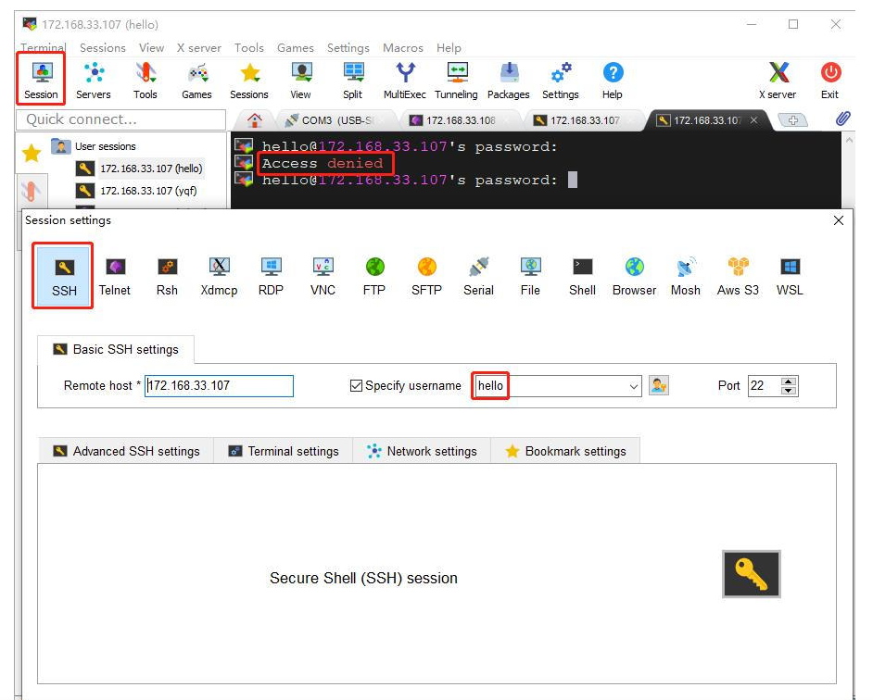
Task: Open the Macros menu
Action: 403,48
